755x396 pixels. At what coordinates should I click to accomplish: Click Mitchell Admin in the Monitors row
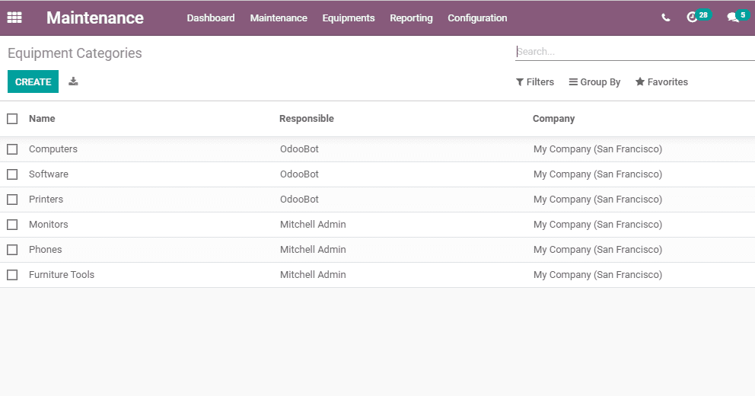313,225
